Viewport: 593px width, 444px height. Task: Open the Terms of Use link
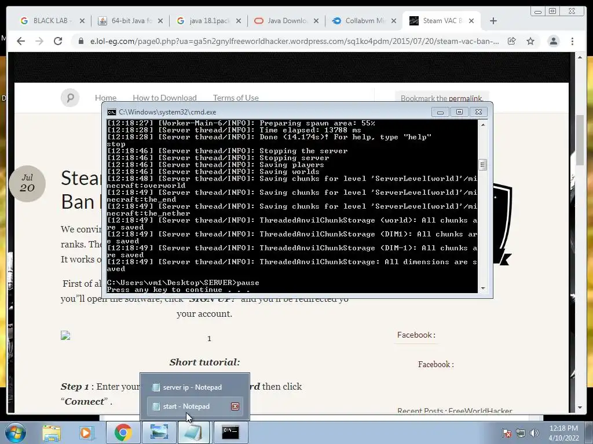click(236, 98)
